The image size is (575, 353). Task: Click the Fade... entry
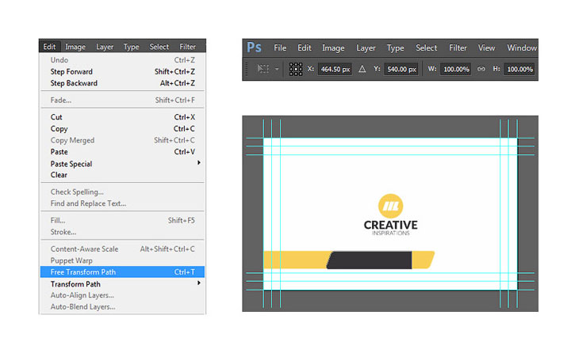(122, 101)
